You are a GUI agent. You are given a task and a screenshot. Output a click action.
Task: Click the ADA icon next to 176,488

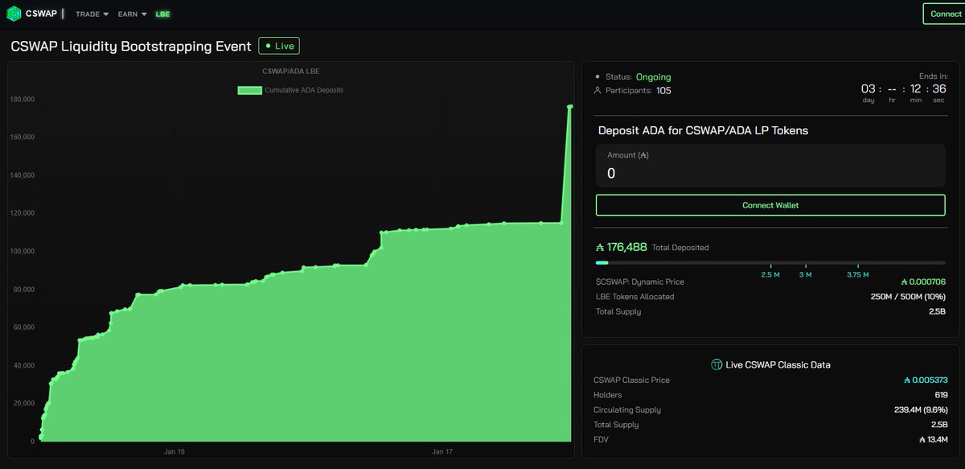[601, 247]
